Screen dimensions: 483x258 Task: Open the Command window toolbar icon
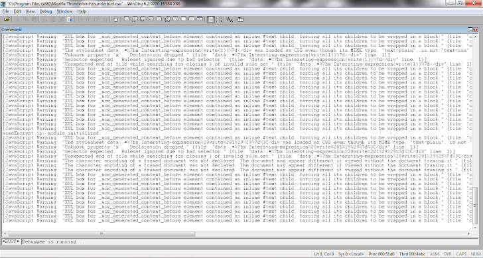(127, 19)
